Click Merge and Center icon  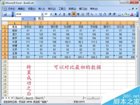point(82,14)
